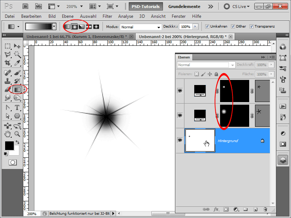Select the Pen tool
291x218 pixels.
pos(8,108)
